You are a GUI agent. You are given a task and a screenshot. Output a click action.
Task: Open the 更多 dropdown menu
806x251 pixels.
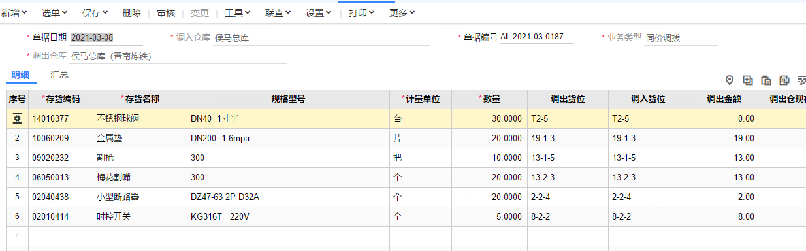tap(402, 12)
